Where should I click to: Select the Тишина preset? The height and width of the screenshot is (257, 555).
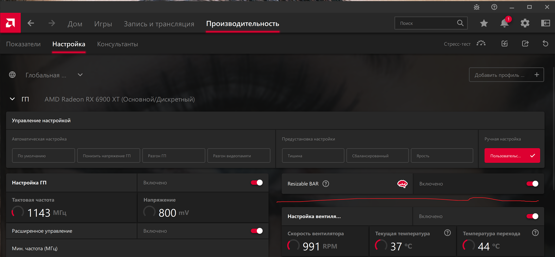313,155
